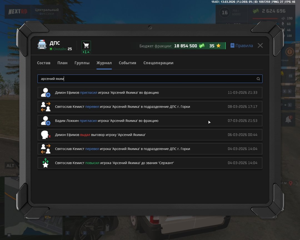Click the yellow faction rating star
Image resolution: width=300 pixels, height=240 pixels.
tap(218, 46)
